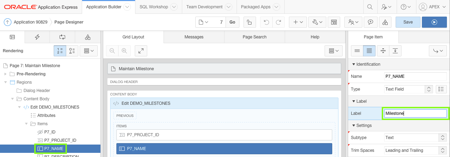The image size is (450, 157).
Task: Open the SQL Workshop tab
Action: [x=154, y=7]
